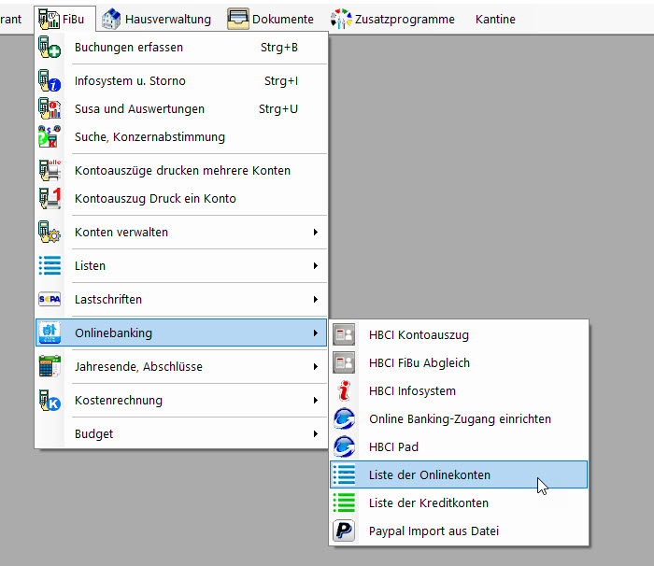Click the HBCI Kontoauszug icon
Image resolution: width=654 pixels, height=566 pixels.
344,334
